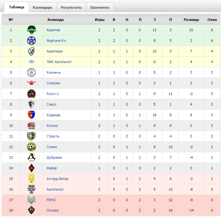The height and width of the screenshot is (217, 221).
Task: Follow the Ситроен team link
Action: click(53, 83)
